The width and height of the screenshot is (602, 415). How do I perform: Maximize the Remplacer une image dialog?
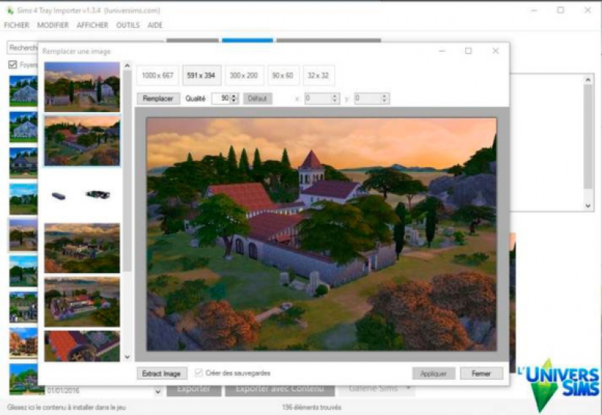(468, 50)
